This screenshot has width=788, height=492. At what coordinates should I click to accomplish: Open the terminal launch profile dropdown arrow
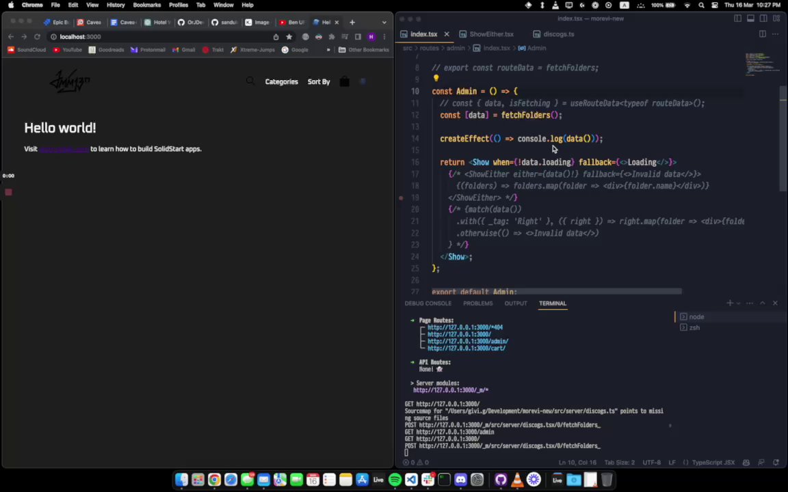point(738,303)
